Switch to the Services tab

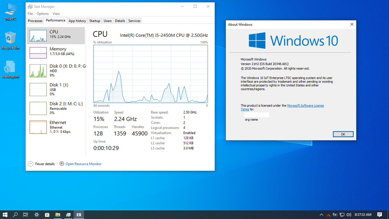[134, 21]
